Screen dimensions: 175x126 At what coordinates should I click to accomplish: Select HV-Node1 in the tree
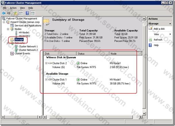tap(24, 33)
